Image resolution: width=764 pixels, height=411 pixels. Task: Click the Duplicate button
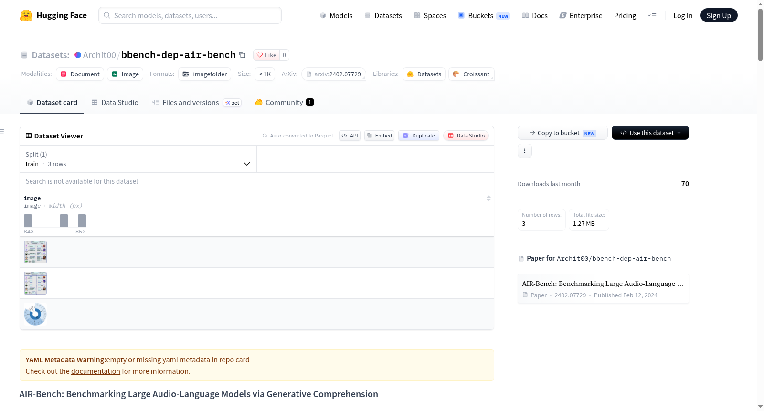(419, 136)
